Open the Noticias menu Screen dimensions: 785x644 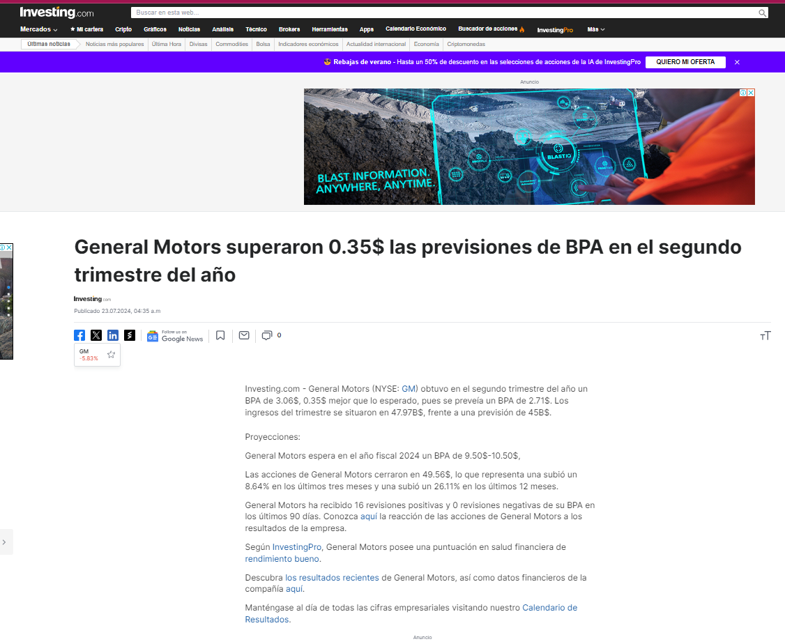click(189, 29)
